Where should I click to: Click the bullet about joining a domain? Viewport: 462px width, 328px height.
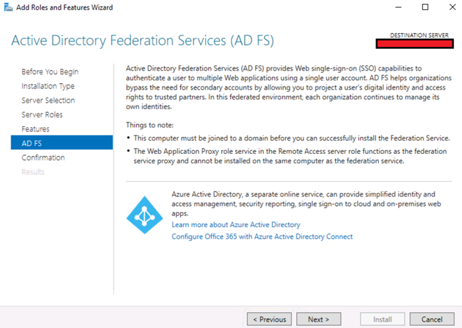pos(292,138)
